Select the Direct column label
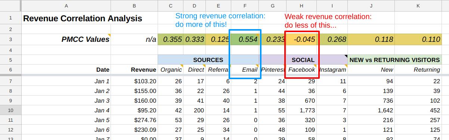The height and width of the screenshot is (140, 449). [x=194, y=69]
